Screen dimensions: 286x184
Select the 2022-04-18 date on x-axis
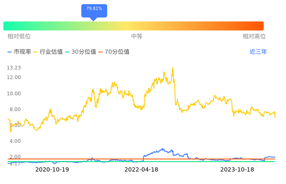point(141,170)
